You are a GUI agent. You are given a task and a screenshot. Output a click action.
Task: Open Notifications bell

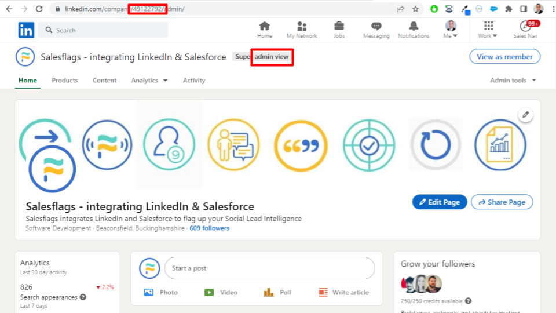414,30
